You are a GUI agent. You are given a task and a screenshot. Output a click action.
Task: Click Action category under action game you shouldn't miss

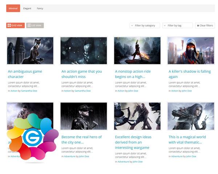tap(68, 91)
